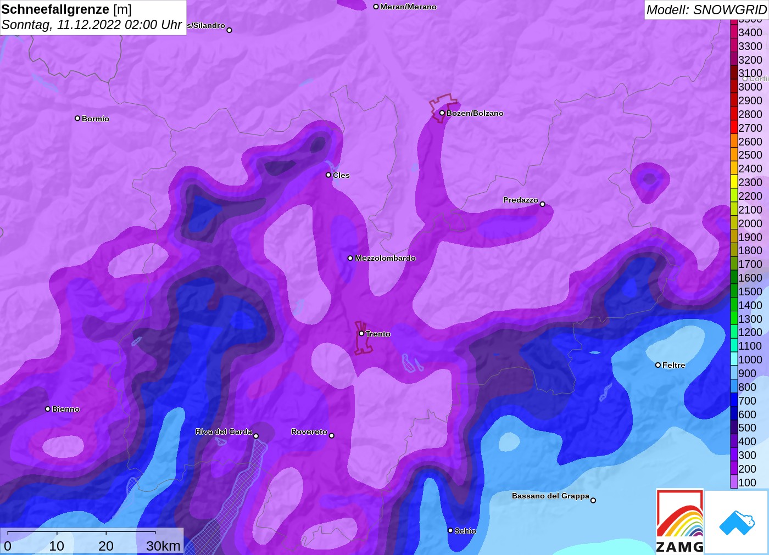Screen dimensions: 769x555
Task: Click the 30km scale bar label
Action: pyautogui.click(x=163, y=546)
